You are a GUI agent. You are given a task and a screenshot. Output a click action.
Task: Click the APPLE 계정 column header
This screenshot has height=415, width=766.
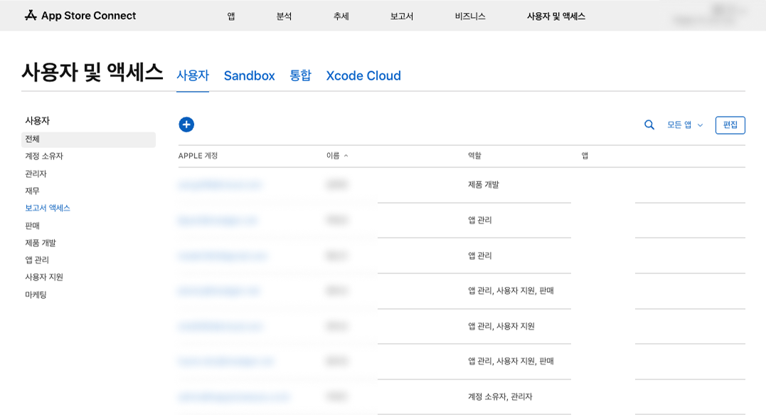point(198,155)
